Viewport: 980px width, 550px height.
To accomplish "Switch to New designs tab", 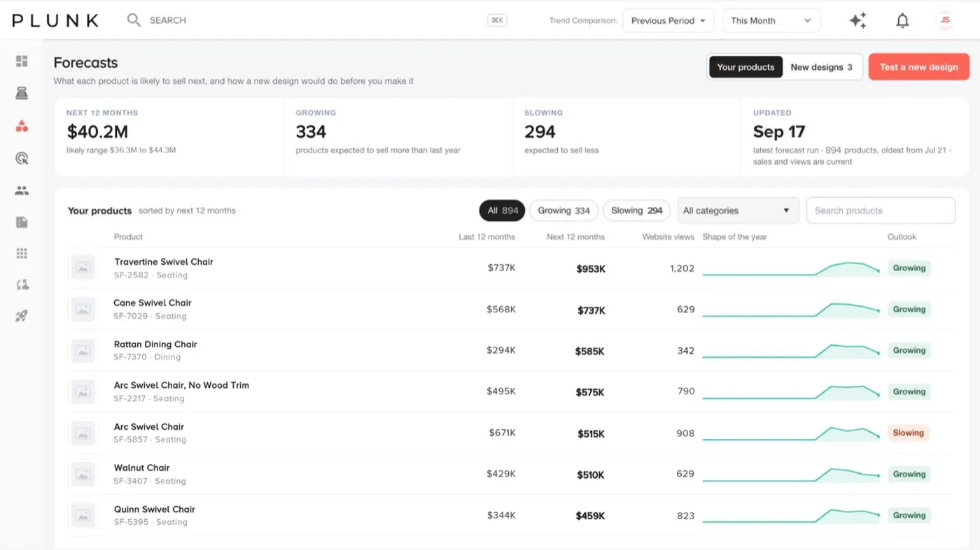I will (821, 67).
